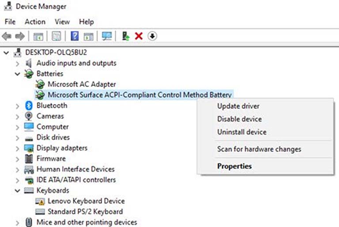This screenshot has height=227, width=339.
Task: Click the Keyboards category icon
Action: point(29,191)
